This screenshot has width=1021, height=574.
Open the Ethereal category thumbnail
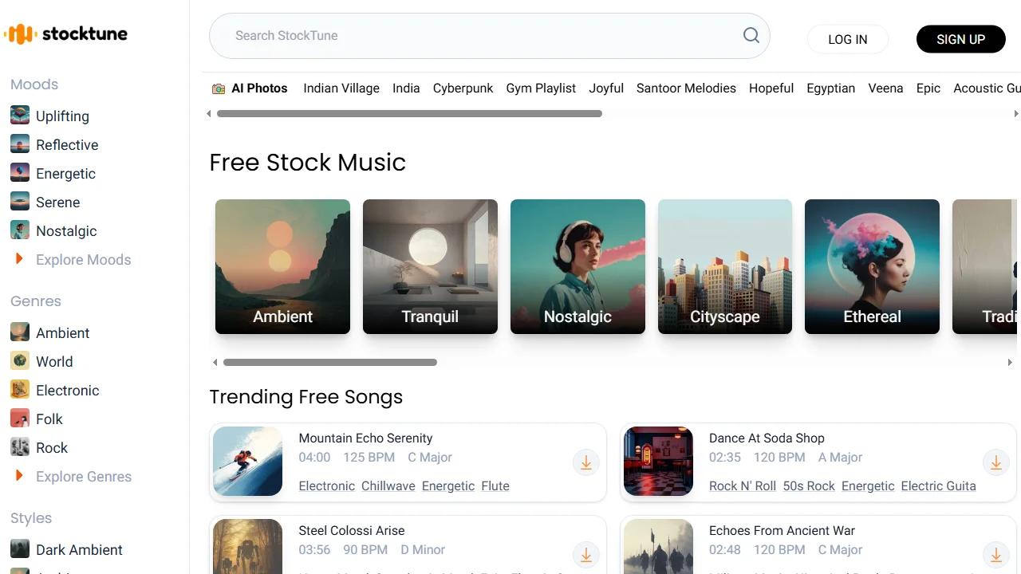pos(872,266)
